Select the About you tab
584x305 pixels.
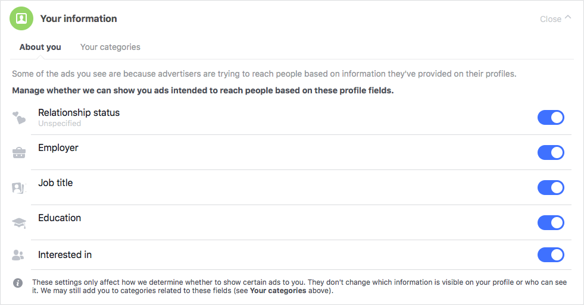coord(40,47)
